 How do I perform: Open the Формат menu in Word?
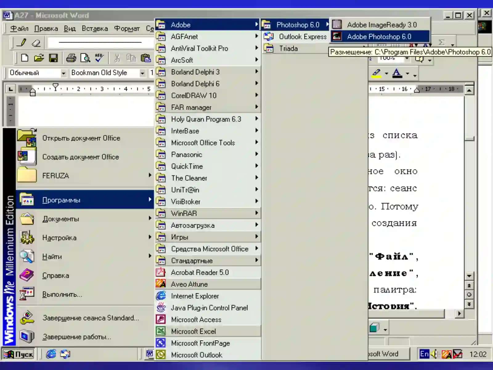127,29
